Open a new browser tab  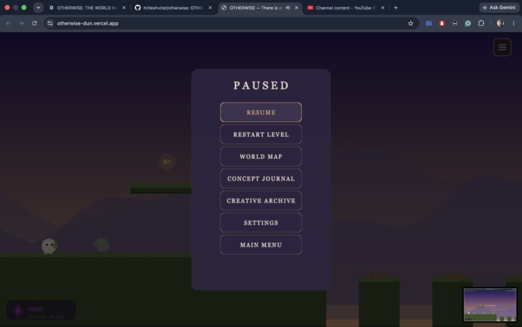(x=396, y=8)
